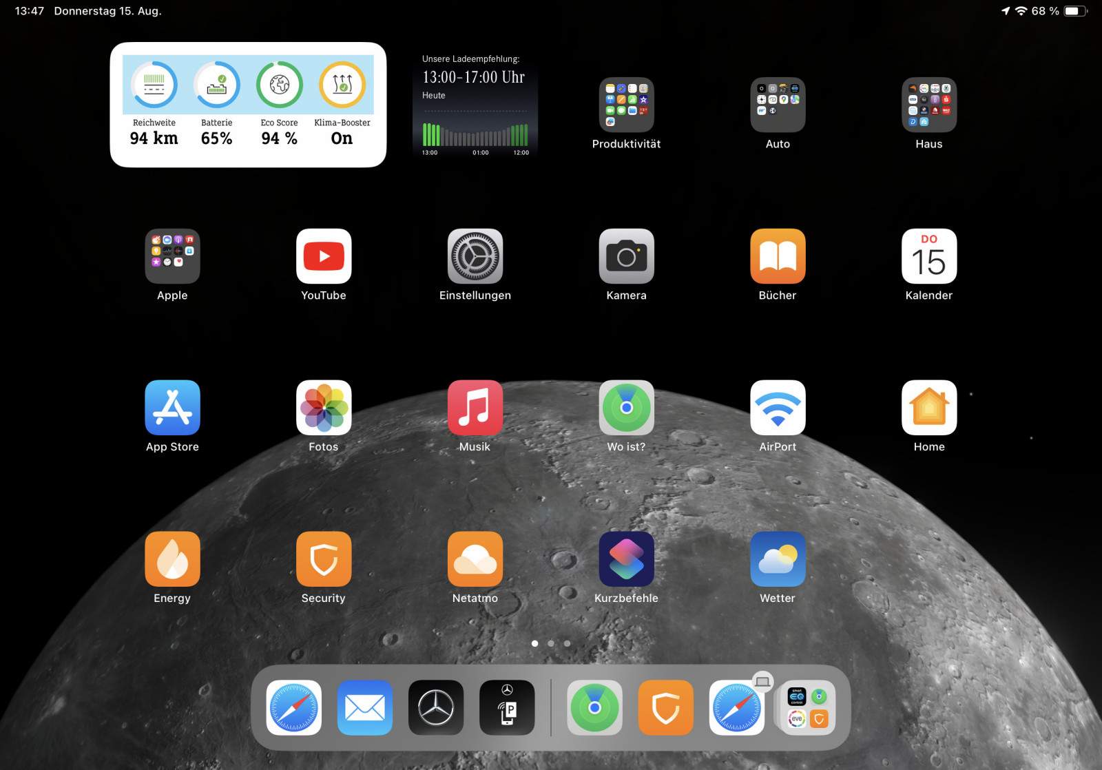Image resolution: width=1102 pixels, height=770 pixels.
Task: Open the YouTube app
Action: tap(324, 256)
